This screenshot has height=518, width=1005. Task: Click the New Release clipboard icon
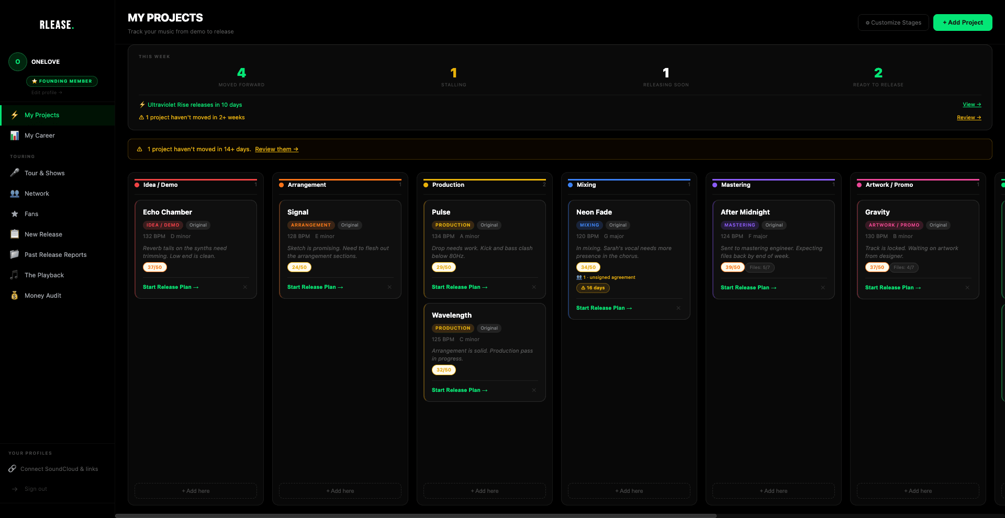click(x=15, y=234)
